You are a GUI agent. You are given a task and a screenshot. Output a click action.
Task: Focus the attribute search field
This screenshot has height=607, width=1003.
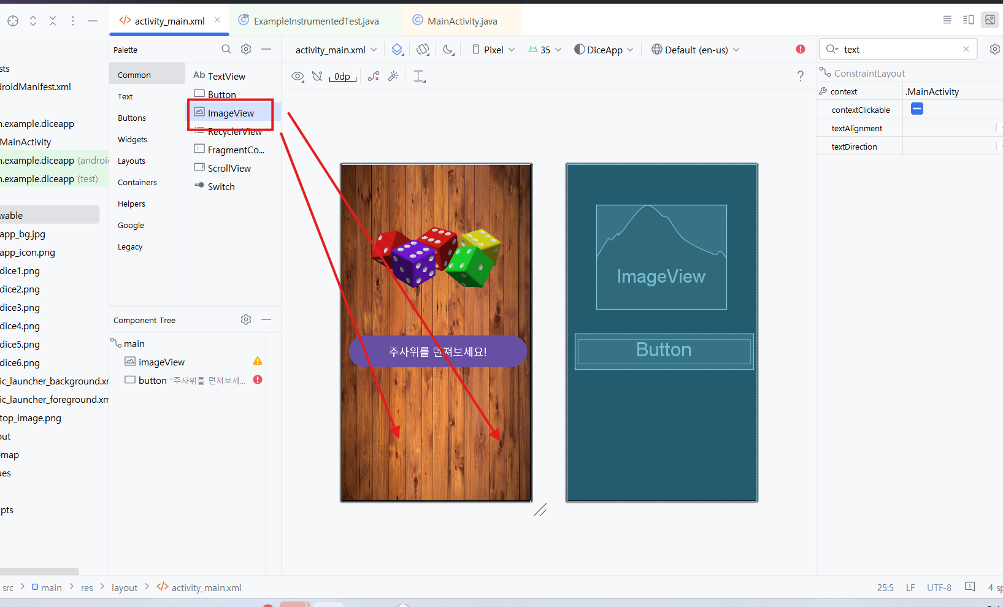pyautogui.click(x=899, y=49)
